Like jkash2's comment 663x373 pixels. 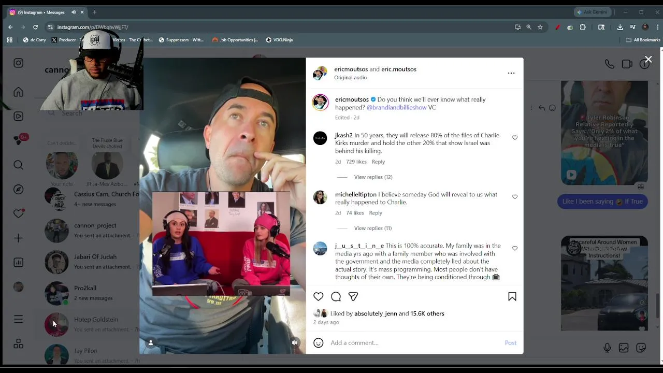[x=515, y=138]
